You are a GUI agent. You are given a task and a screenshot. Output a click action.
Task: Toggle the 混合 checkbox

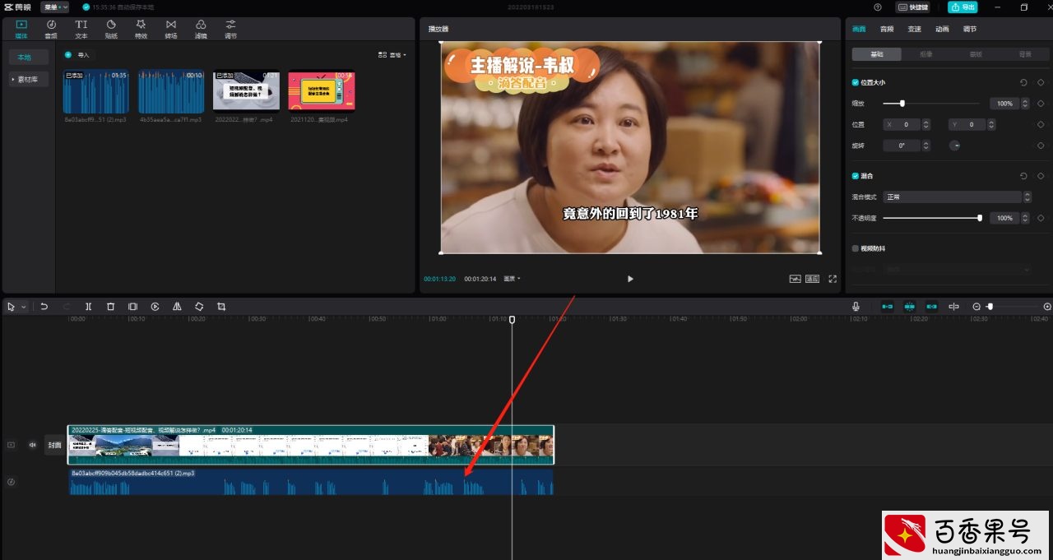point(856,176)
